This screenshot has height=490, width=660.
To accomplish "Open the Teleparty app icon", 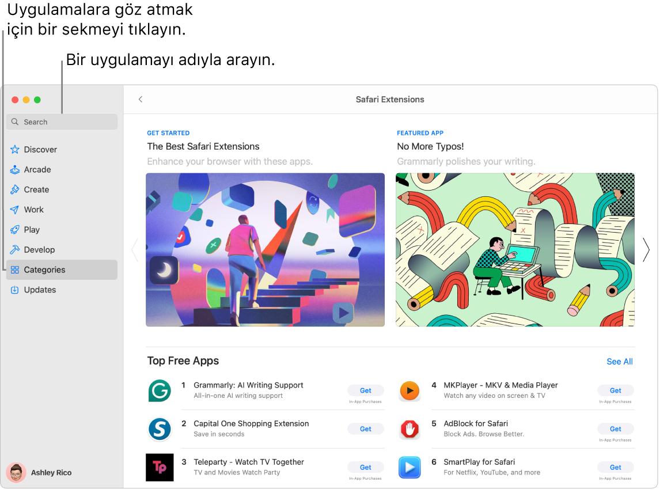I will point(160,468).
